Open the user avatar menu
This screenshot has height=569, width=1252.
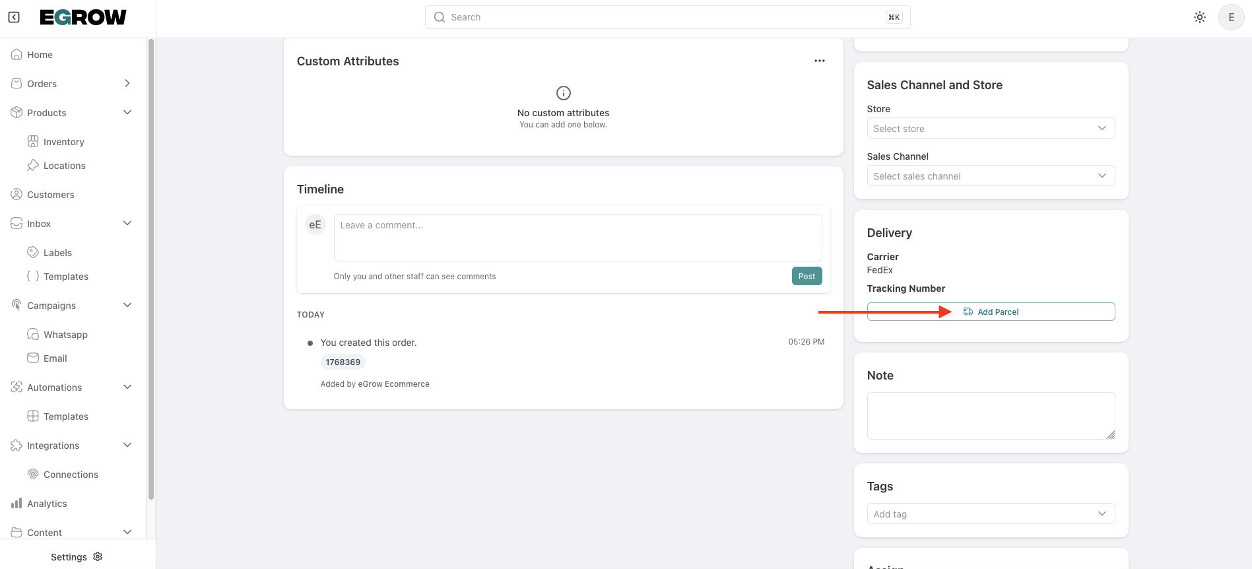[1231, 17]
